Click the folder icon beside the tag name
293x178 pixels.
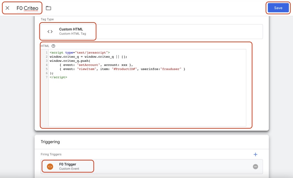tap(48, 8)
